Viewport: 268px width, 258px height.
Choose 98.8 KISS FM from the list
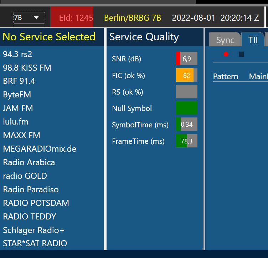(27, 68)
